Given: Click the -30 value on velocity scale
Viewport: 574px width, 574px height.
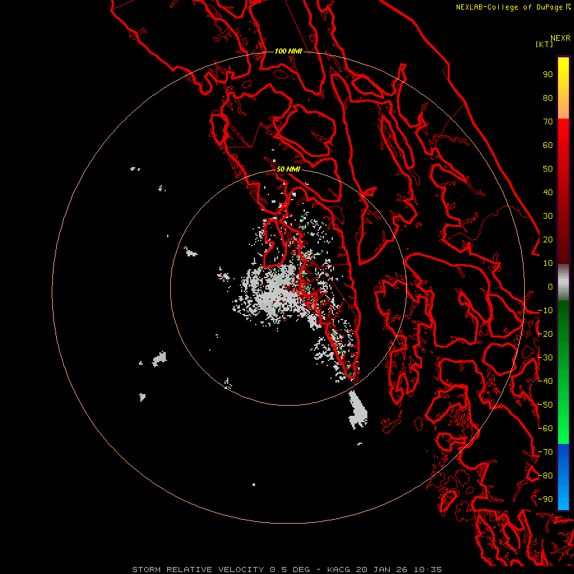Looking at the screenshot, I should click(x=545, y=358).
